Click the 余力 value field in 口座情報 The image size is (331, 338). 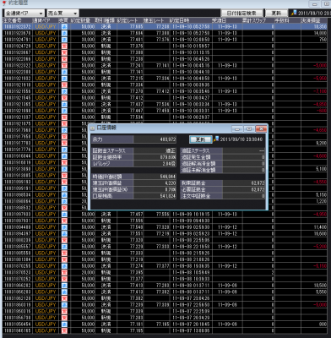155,139
